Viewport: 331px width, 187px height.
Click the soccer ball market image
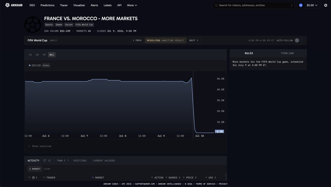pos(33,25)
